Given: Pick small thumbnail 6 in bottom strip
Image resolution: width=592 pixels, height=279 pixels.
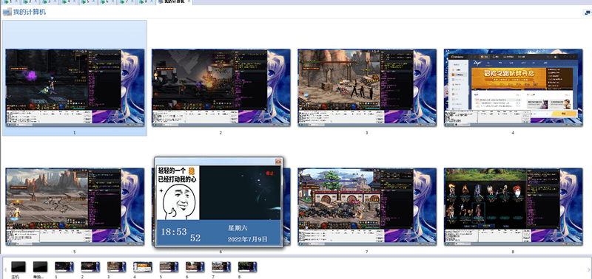Looking at the screenshot, I should coord(195,267).
